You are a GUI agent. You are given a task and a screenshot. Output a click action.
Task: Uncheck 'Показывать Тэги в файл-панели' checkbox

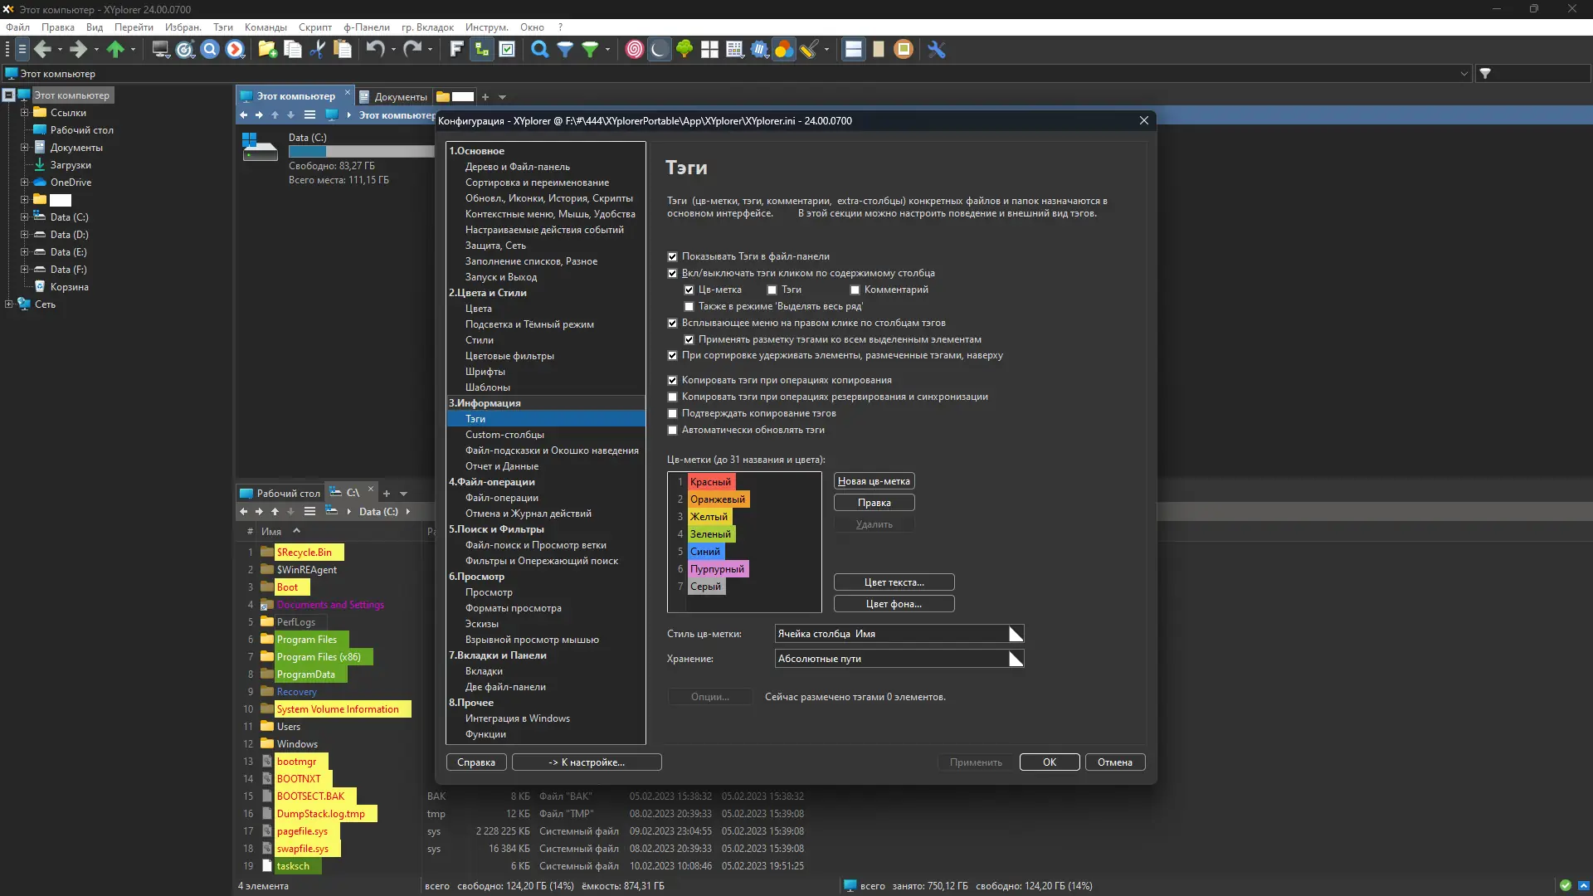click(x=673, y=256)
